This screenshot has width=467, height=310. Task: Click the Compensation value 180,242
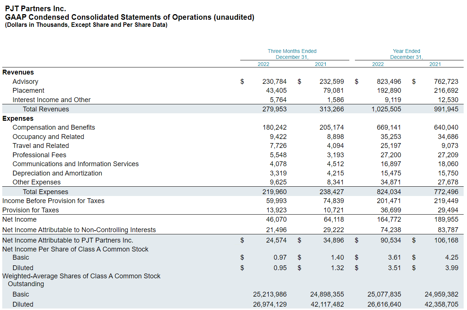(x=275, y=127)
